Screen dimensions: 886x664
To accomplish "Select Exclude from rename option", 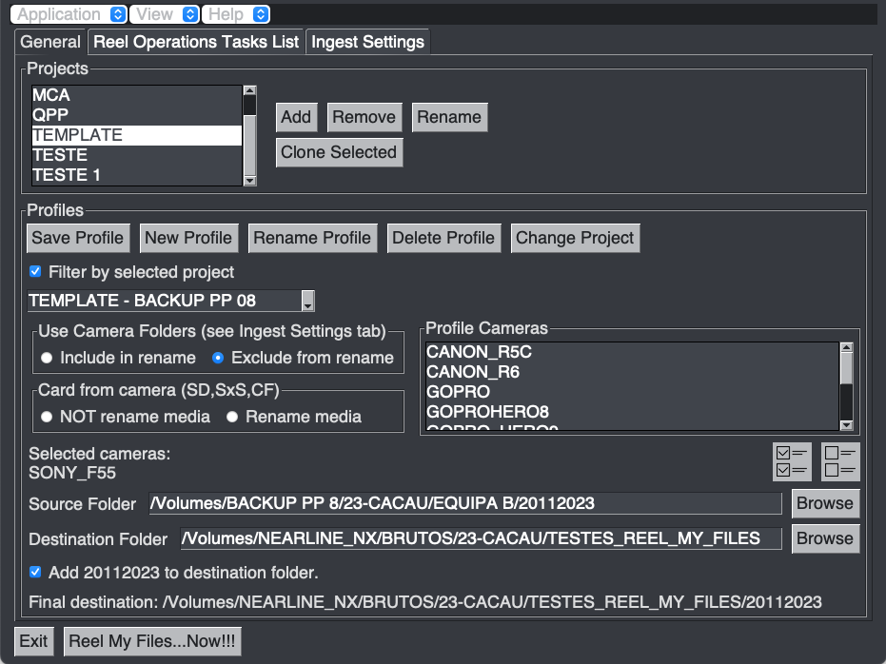I will click(218, 359).
